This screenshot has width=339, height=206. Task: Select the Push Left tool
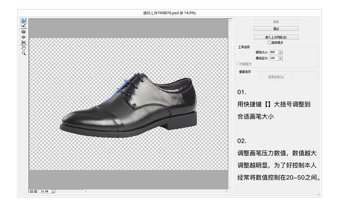coord(23,41)
